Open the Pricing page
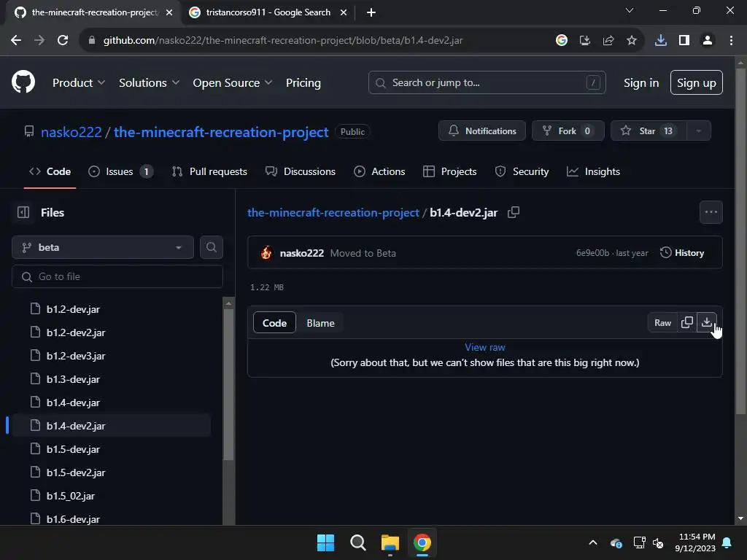 coord(303,82)
